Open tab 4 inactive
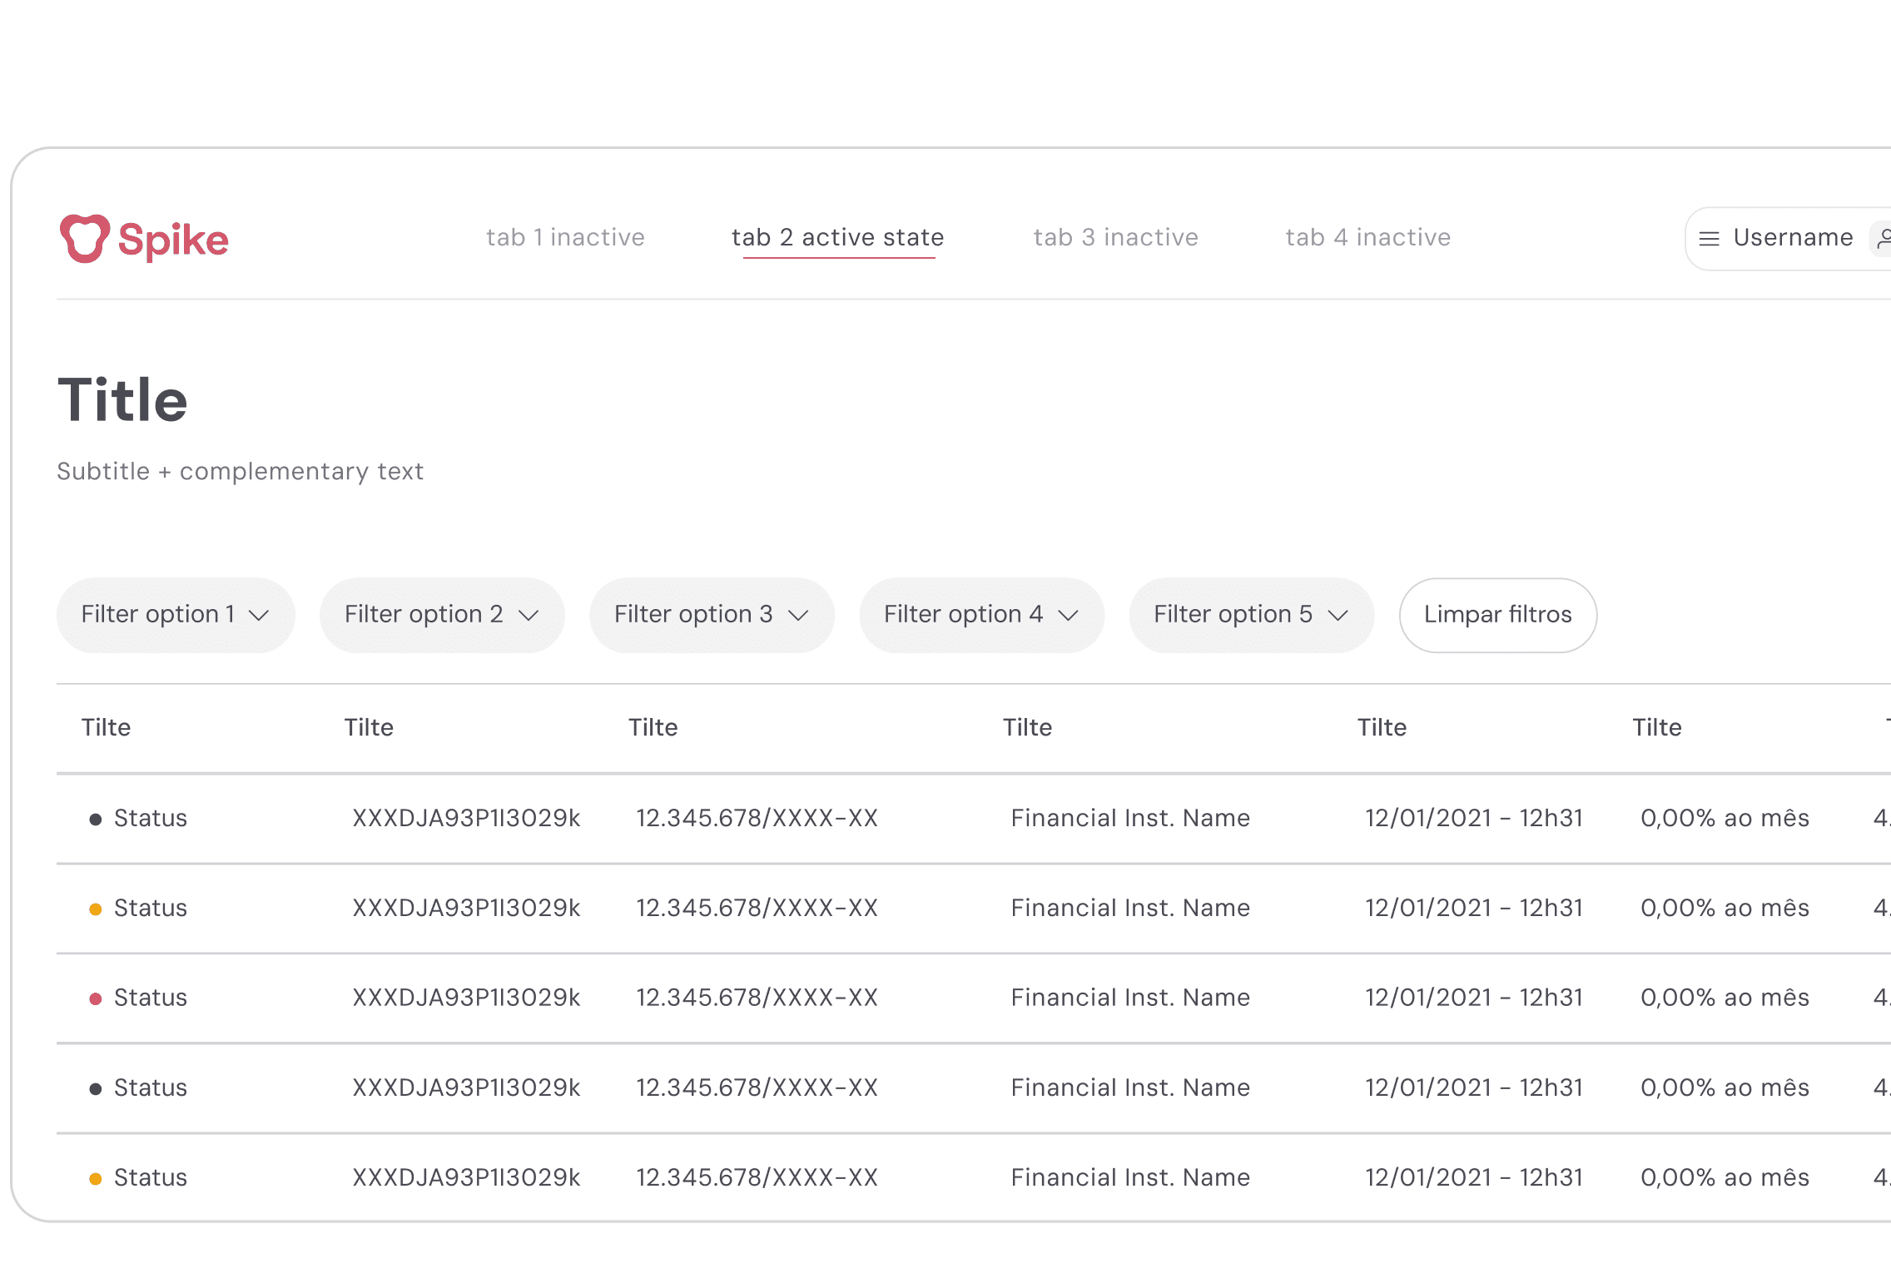This screenshot has height=1288, width=1891. click(x=1367, y=237)
